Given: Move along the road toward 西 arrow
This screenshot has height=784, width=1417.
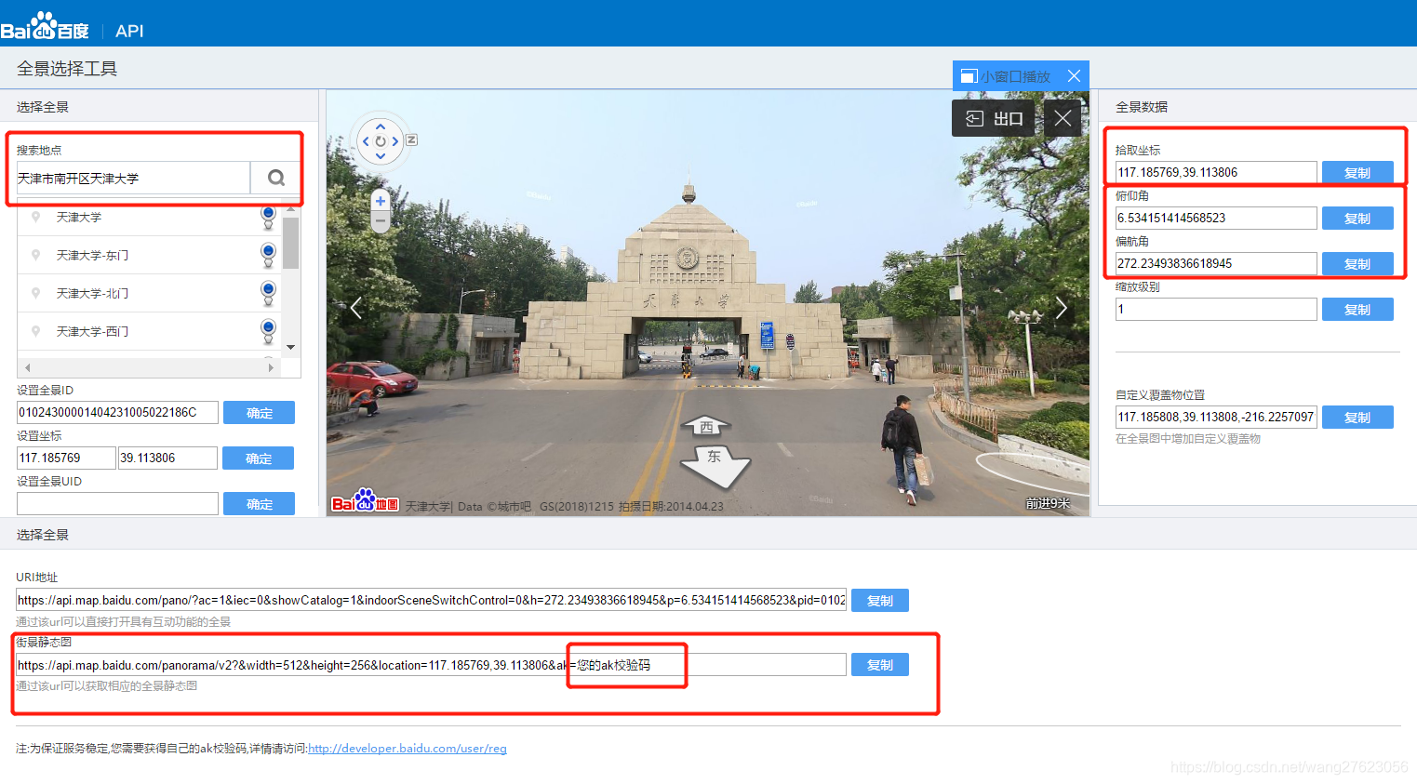Looking at the screenshot, I should [707, 426].
